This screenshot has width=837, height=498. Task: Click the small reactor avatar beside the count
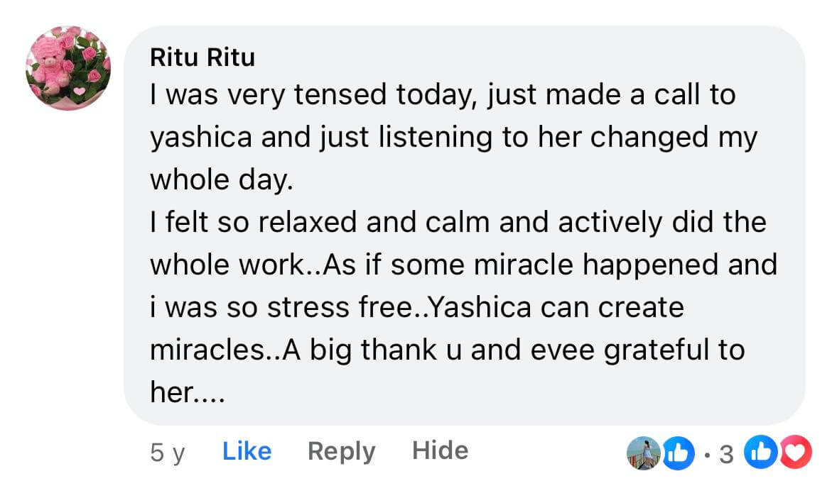click(x=643, y=453)
